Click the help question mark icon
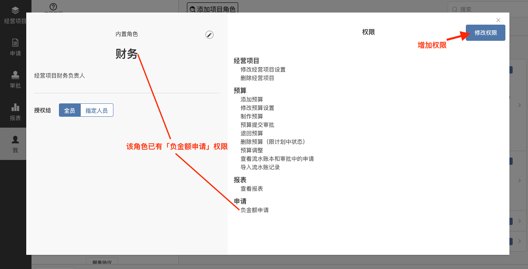 pos(53,7)
